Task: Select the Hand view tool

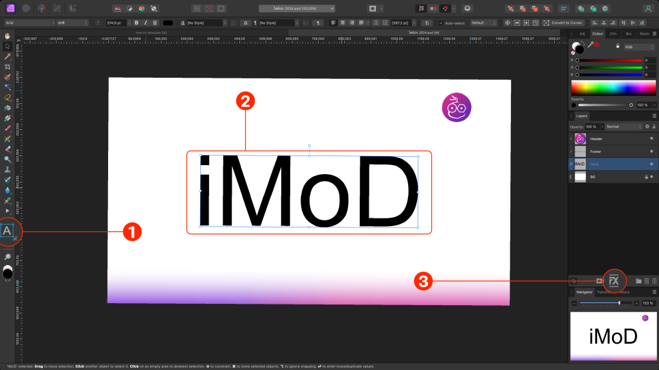Action: point(7,36)
